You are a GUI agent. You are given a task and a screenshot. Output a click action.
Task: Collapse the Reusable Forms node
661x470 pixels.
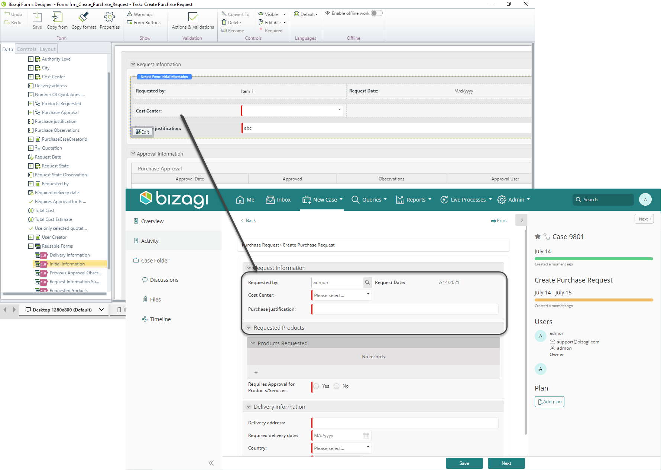31,246
